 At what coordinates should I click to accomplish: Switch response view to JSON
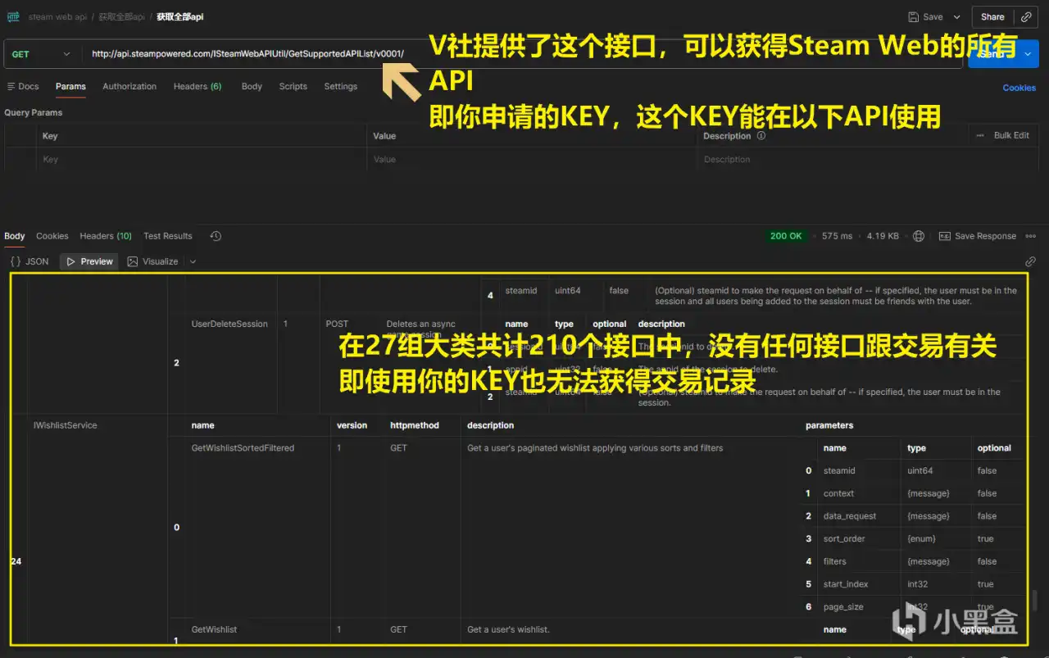(x=30, y=261)
